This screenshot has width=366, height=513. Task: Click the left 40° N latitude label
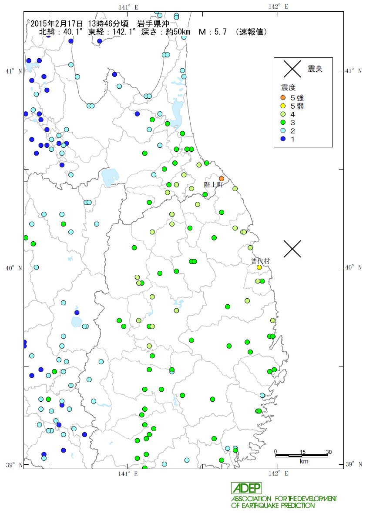pyautogui.click(x=14, y=268)
